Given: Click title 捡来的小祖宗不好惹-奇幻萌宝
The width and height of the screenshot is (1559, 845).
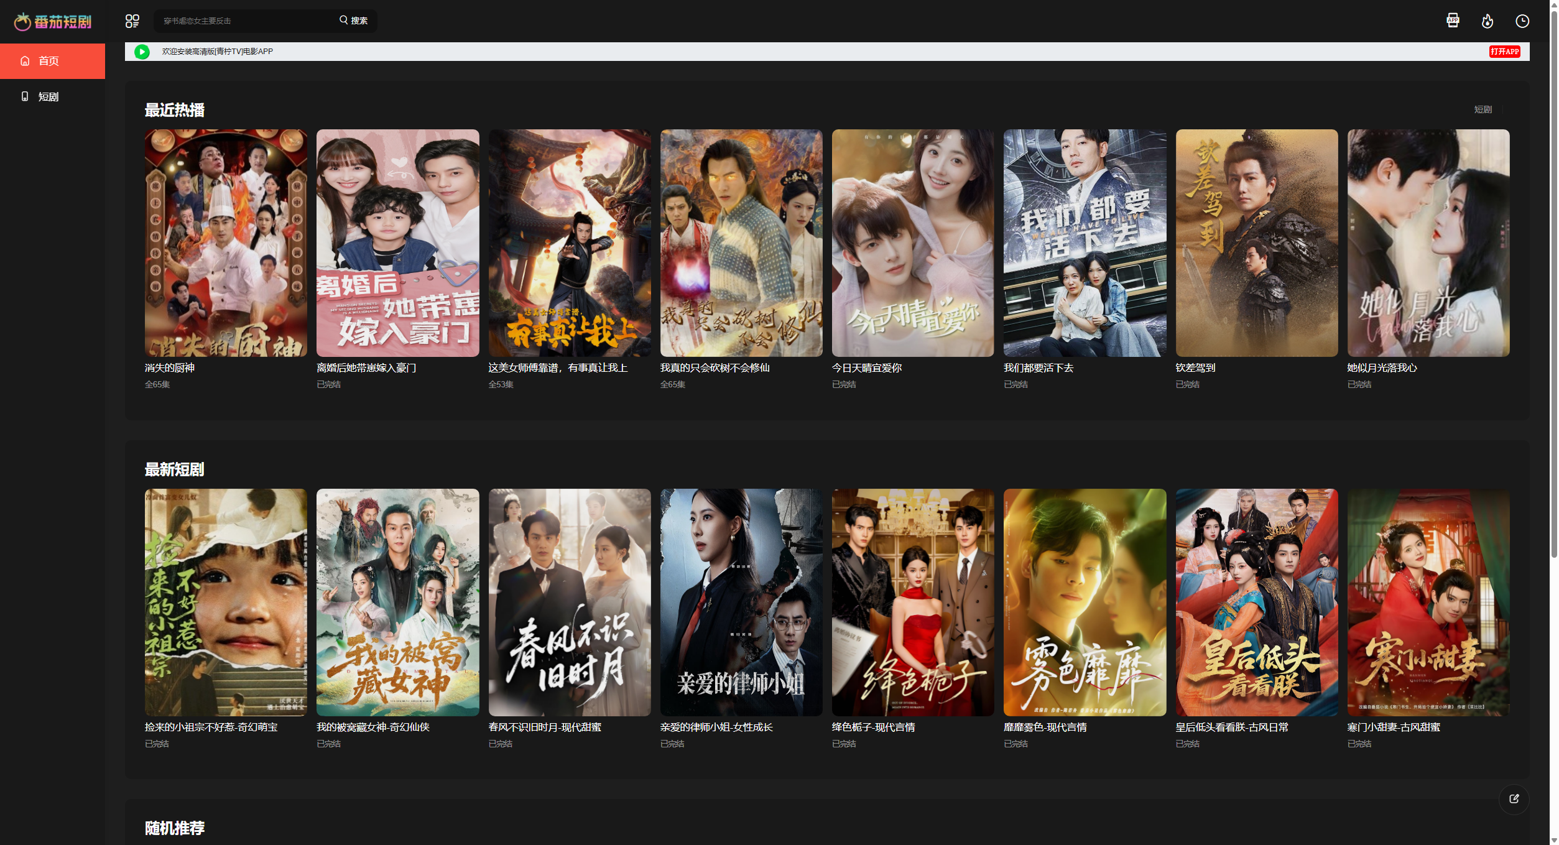Looking at the screenshot, I should pyautogui.click(x=211, y=727).
